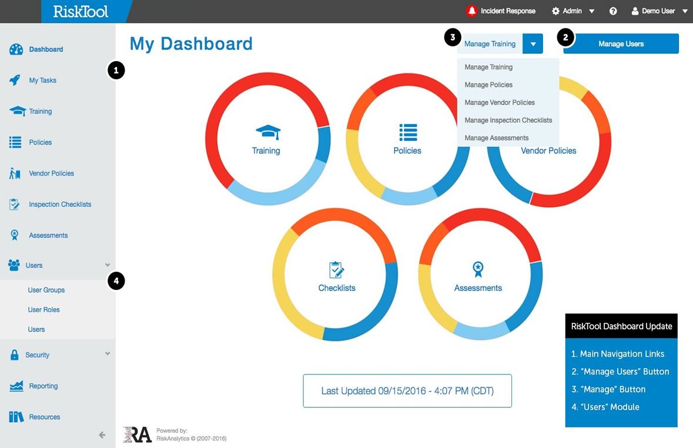Click the Reporting chart icon
The image size is (693, 448).
(x=16, y=386)
